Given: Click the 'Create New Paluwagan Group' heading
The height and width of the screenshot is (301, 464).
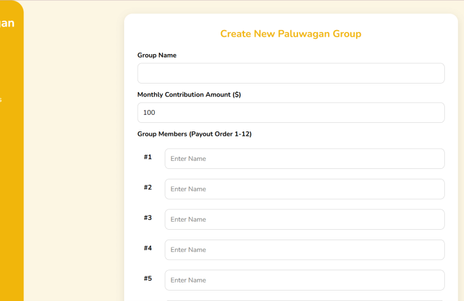Looking at the screenshot, I should click(x=291, y=34).
